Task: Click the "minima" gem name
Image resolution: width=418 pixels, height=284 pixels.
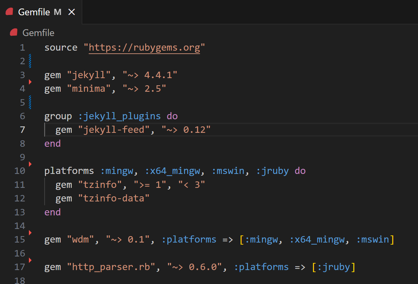Action: click(89, 89)
